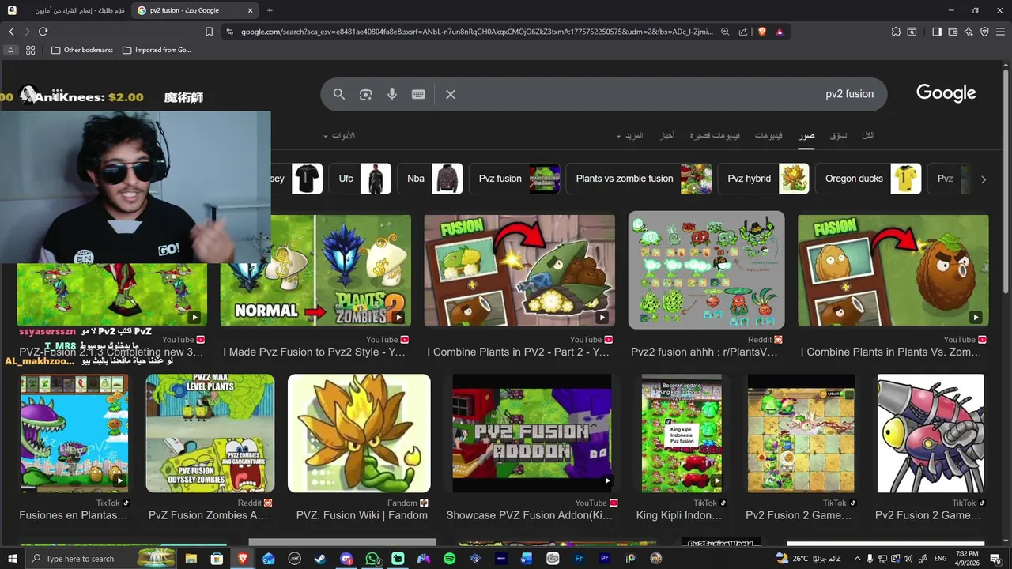Expand the الأدوات (Tools) dropdown
The image size is (1012, 569).
click(339, 135)
